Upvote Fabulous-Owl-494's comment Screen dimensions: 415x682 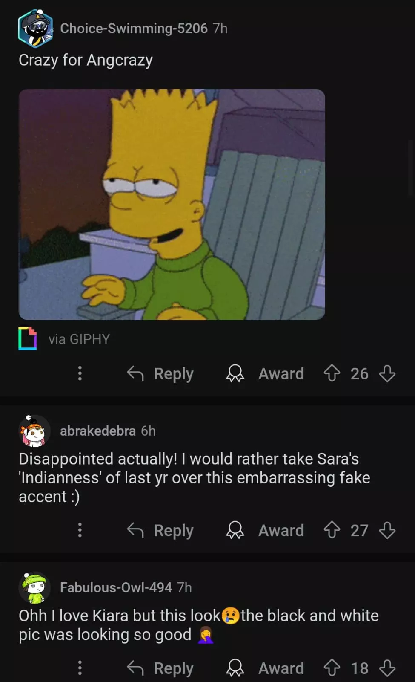tap(332, 668)
